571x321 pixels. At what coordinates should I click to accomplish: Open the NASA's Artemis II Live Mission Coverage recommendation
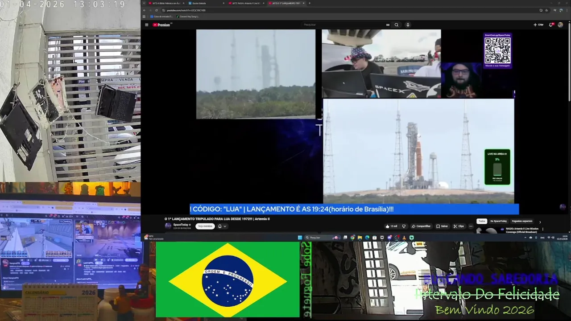tap(522, 230)
